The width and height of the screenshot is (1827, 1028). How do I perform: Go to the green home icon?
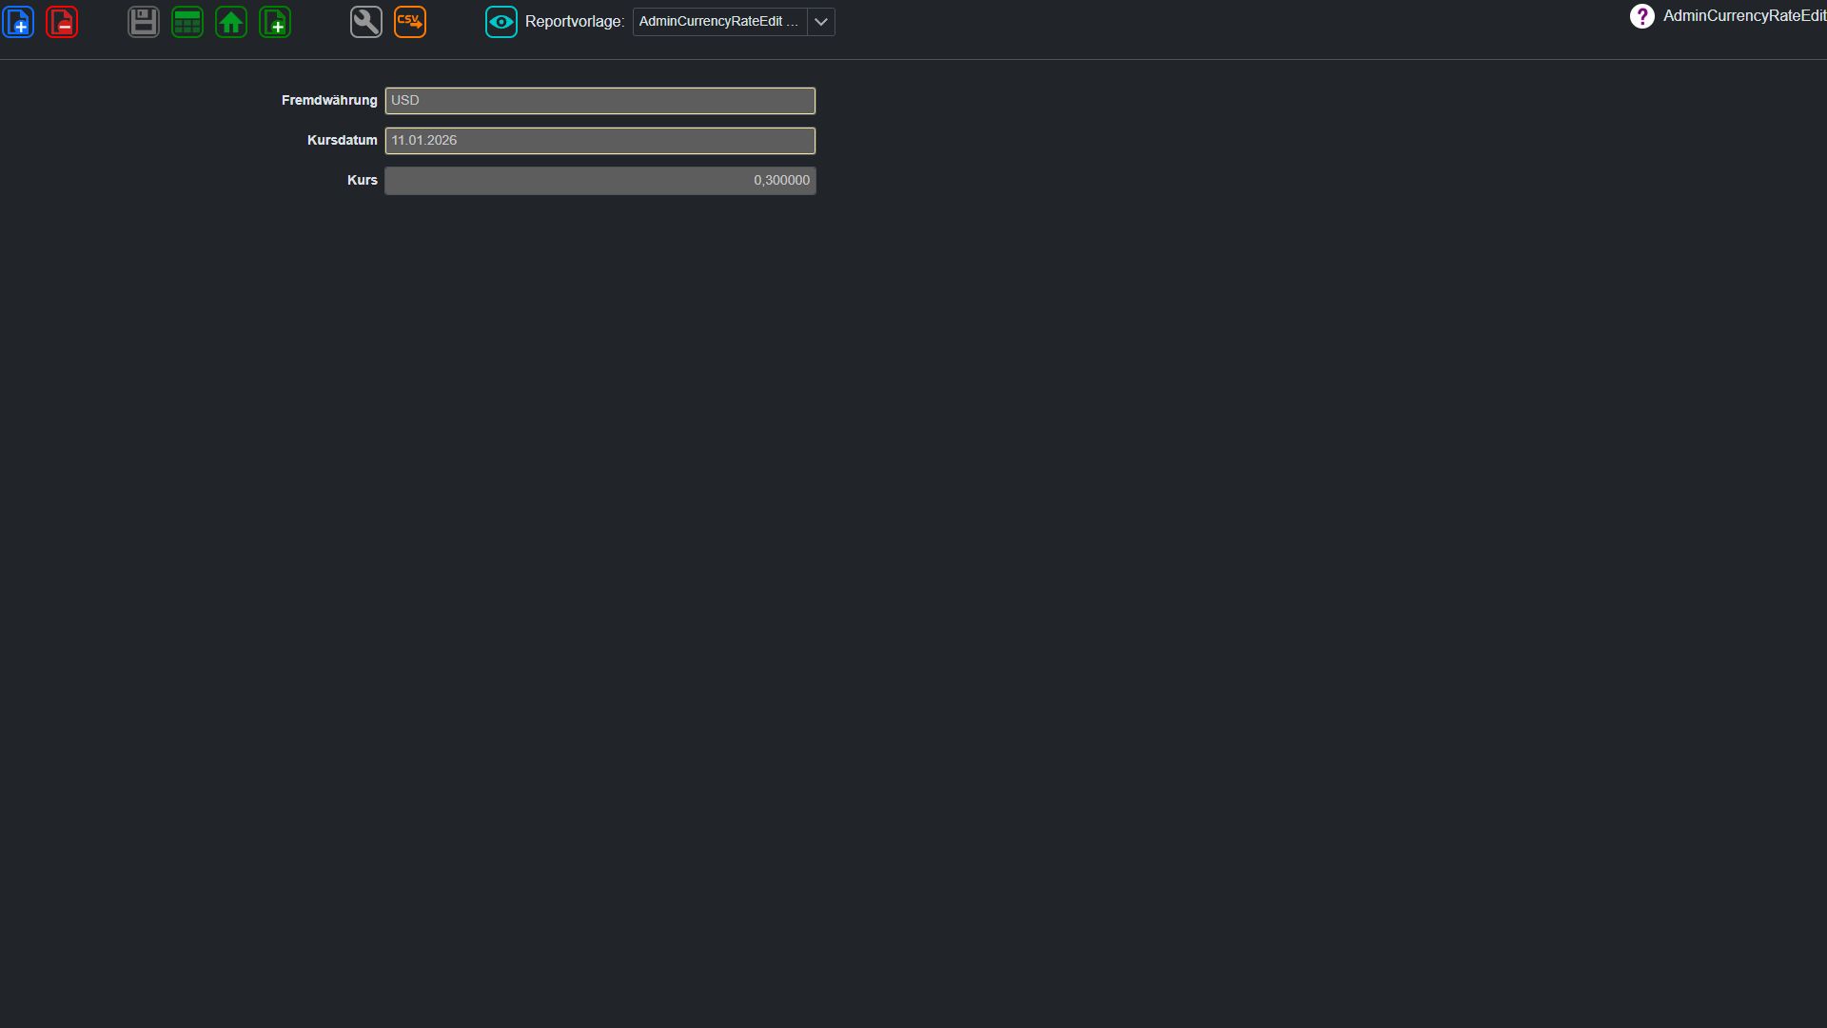pos(231,22)
